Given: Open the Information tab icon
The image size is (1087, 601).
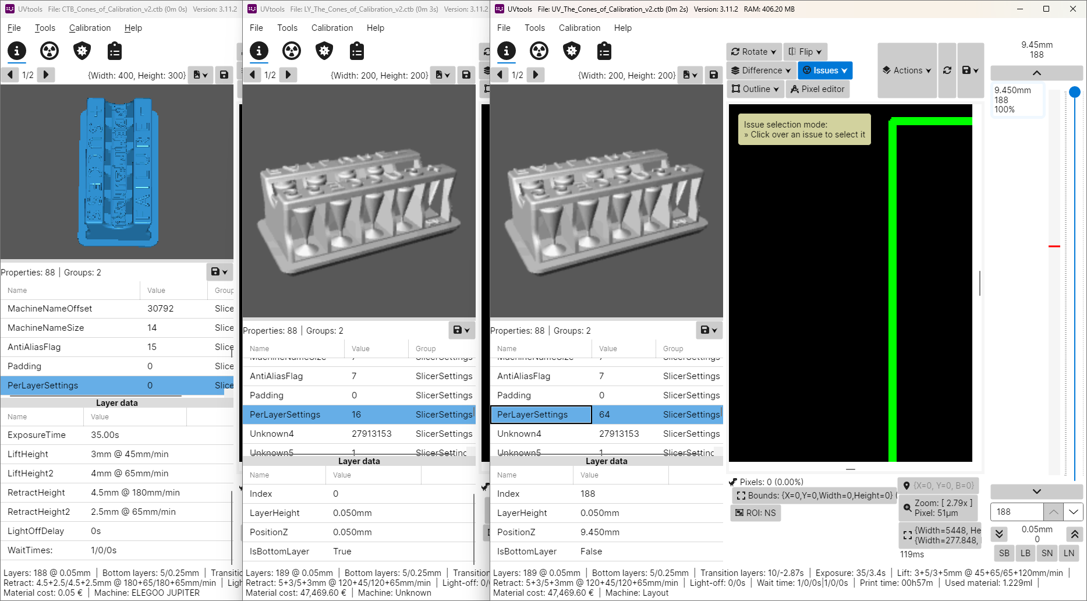Looking at the screenshot, I should tap(507, 51).
